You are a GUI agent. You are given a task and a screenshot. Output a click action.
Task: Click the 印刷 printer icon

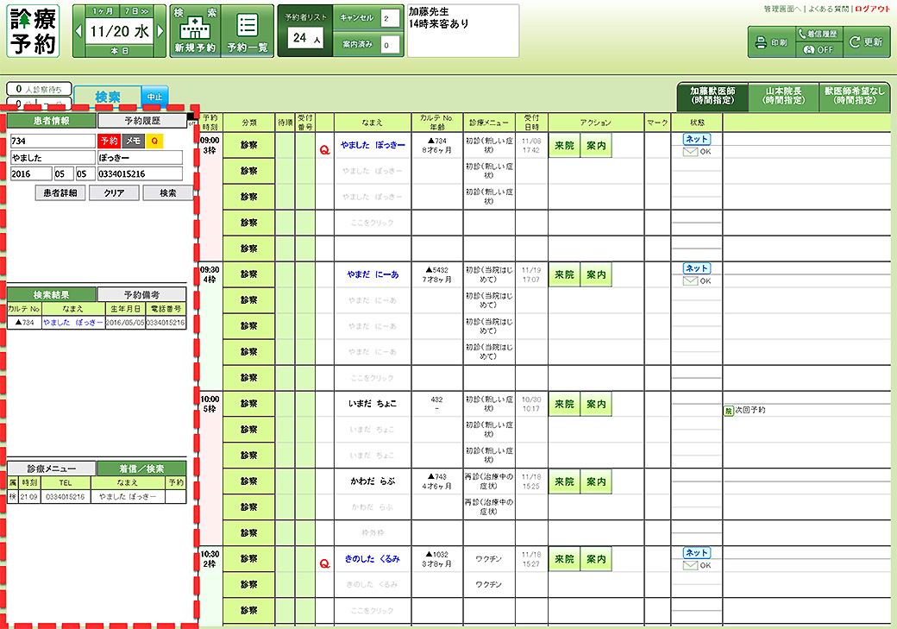(x=771, y=41)
